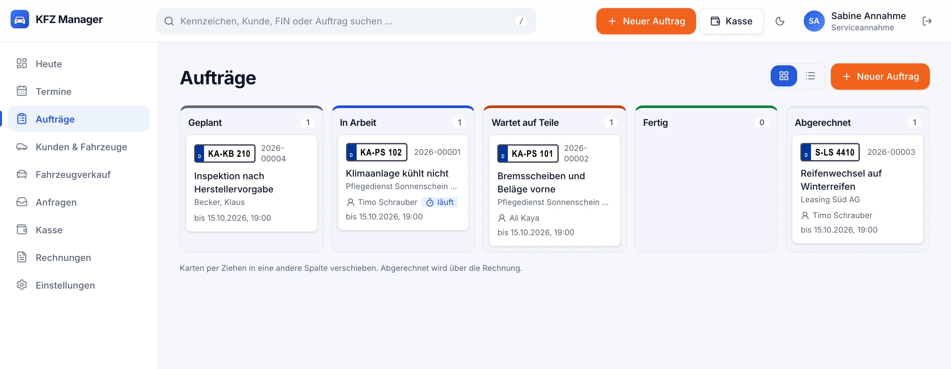The width and height of the screenshot is (951, 369).
Task: Click order number 2026-00001
Action: click(x=437, y=152)
